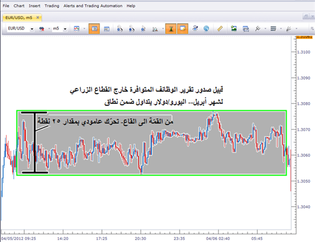Click the 20:30 time axis label
Viewport: 315px width, 242px height.
[140, 238]
